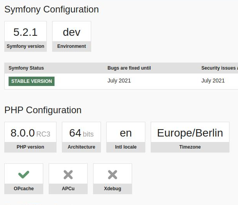Click the bits unit text
Screen dimensions: 238x205
(x=88, y=134)
